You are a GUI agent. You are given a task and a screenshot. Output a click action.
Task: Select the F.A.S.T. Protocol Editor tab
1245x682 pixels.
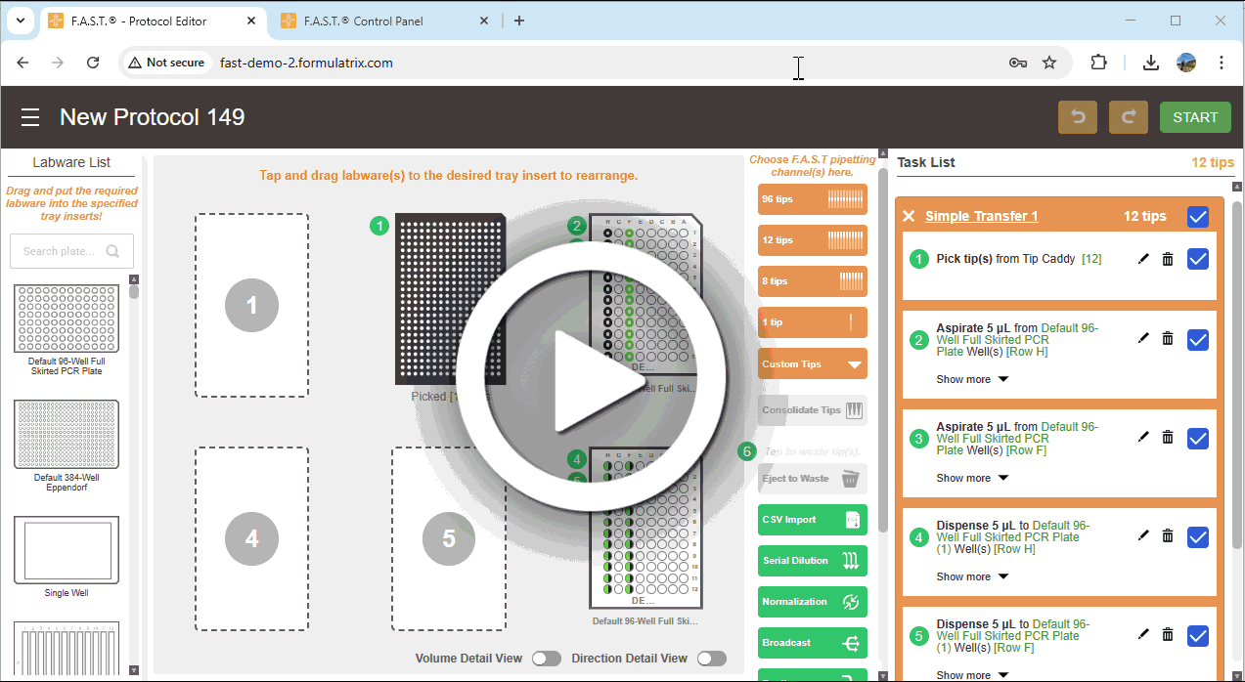tap(154, 21)
